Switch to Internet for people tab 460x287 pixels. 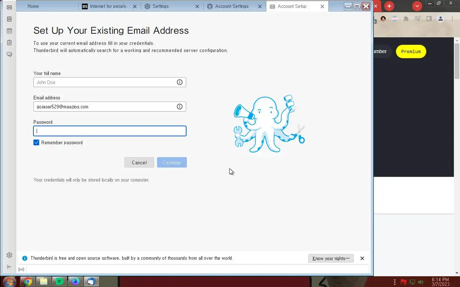[x=110, y=6]
